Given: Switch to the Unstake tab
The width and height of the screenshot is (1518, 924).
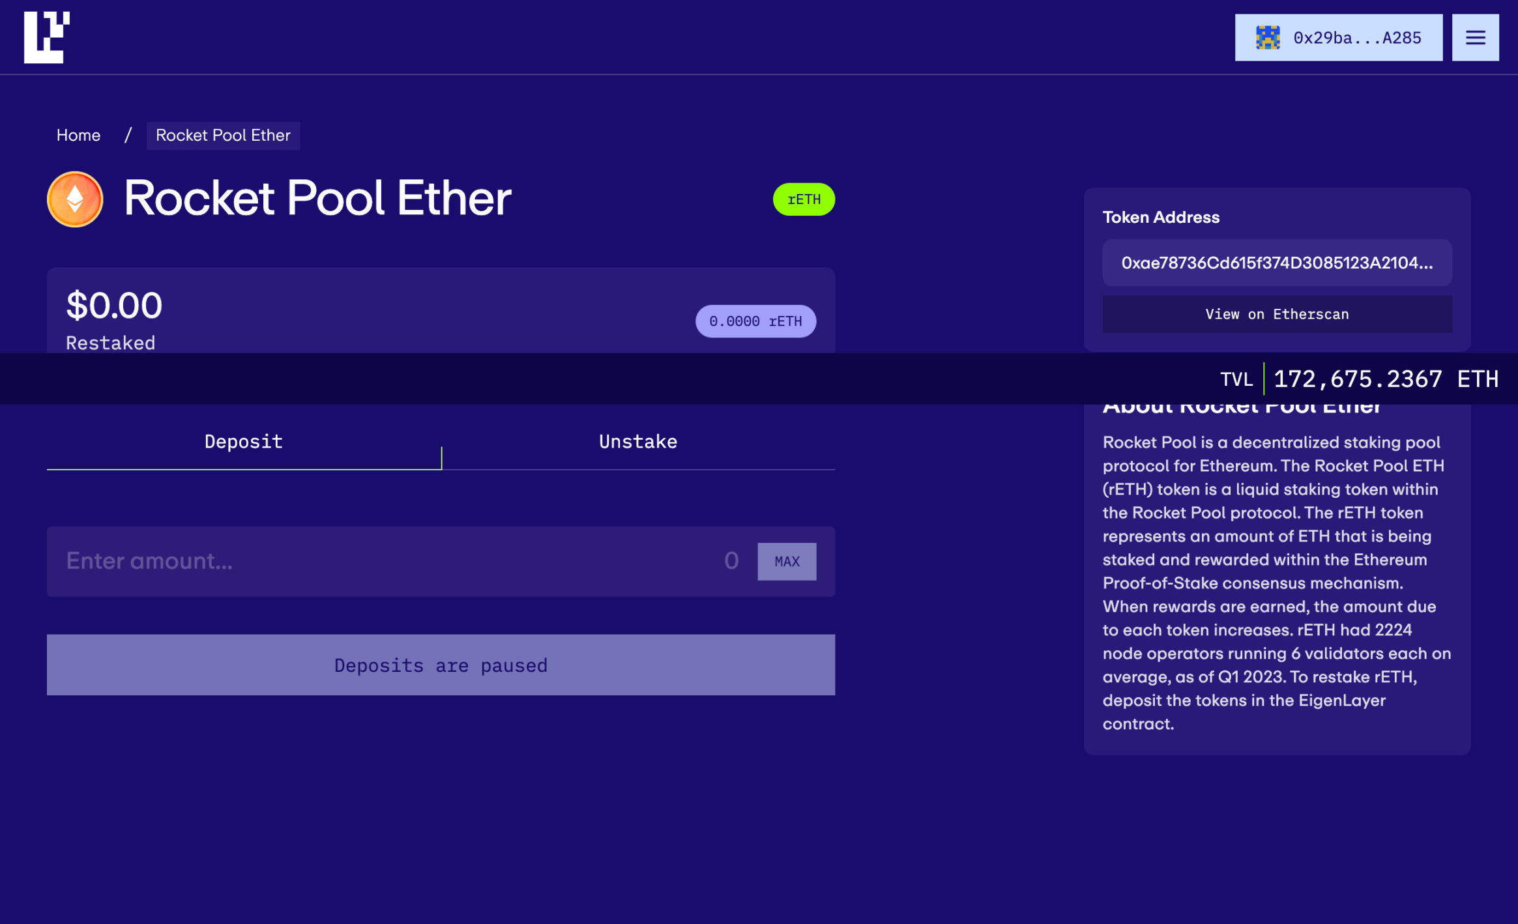Looking at the screenshot, I should pyautogui.click(x=638, y=442).
